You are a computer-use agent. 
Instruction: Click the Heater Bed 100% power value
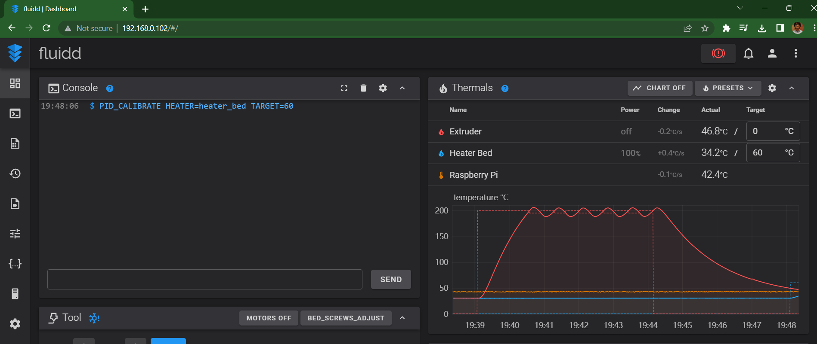(x=631, y=153)
